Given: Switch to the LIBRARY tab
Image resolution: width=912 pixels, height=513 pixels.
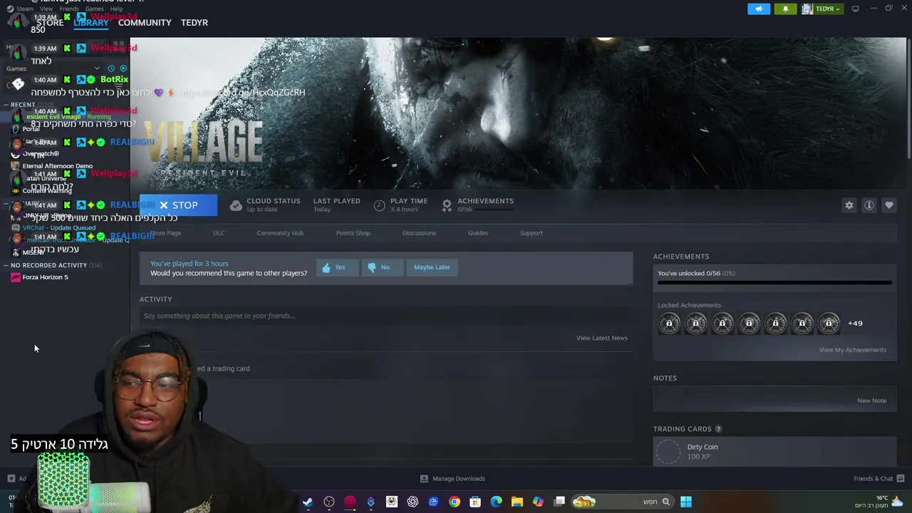Looking at the screenshot, I should click(x=91, y=23).
